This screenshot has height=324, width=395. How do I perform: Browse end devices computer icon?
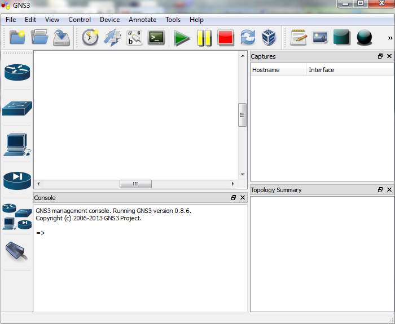[17, 145]
